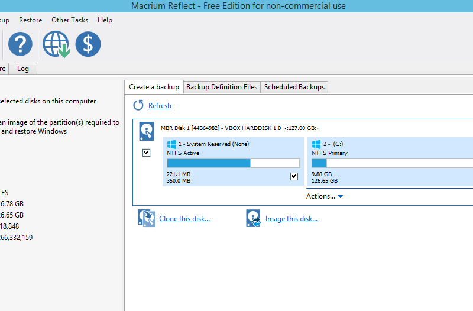The width and height of the screenshot is (473, 311).
Task: Click the 221.1 MB used value
Action: 179,174
